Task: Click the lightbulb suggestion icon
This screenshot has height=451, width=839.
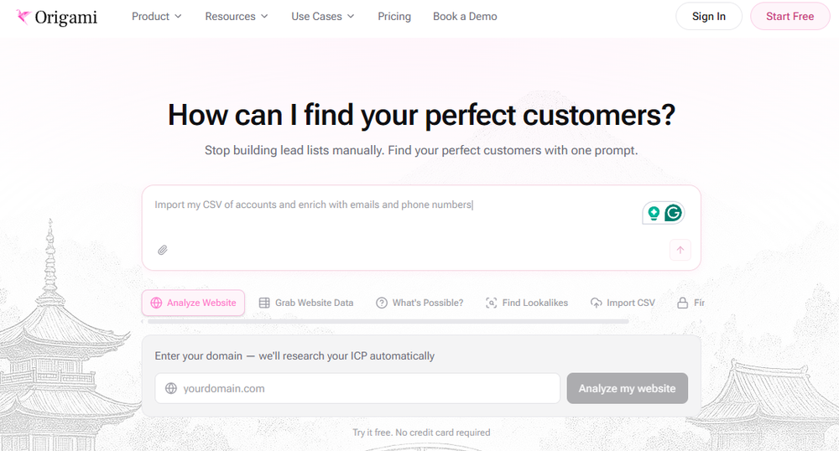Action: click(653, 213)
